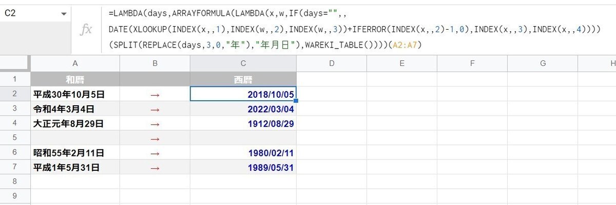616x205 pixels.
Task: Click the arrow cell in row 2
Action: tap(155, 94)
